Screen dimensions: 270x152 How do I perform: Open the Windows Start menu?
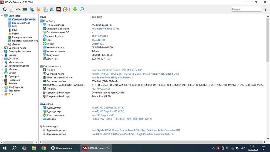5,148
